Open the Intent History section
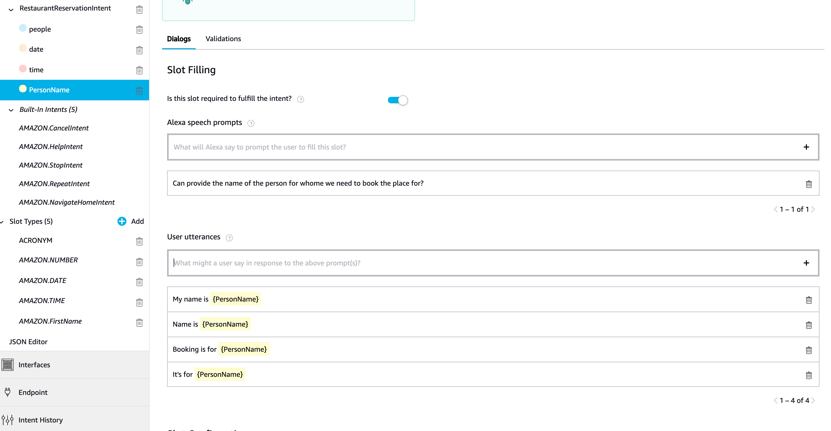Screen dimensions: 831x431 coord(41,420)
